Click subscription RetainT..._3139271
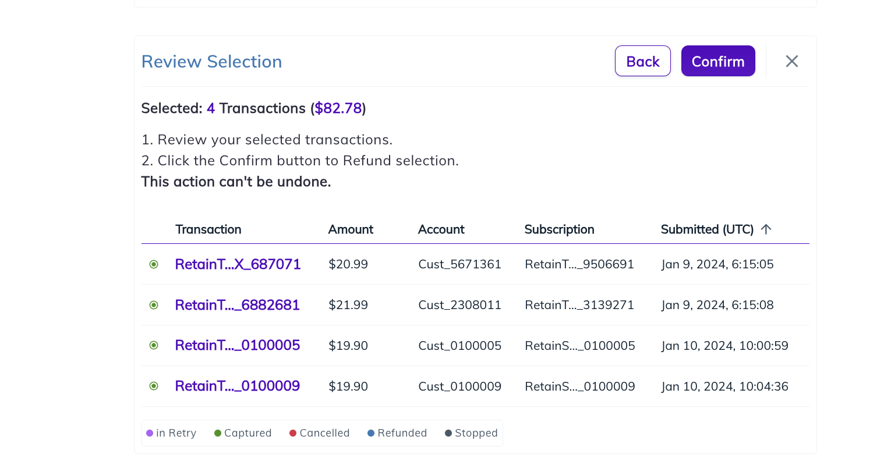This screenshot has height=475, width=891. pyautogui.click(x=579, y=305)
